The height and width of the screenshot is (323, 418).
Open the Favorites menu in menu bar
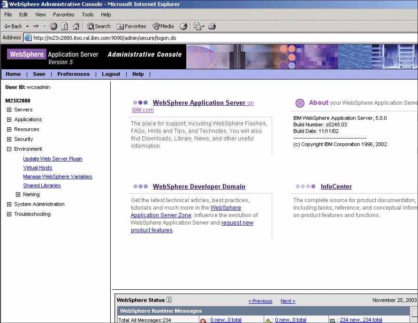(x=63, y=15)
